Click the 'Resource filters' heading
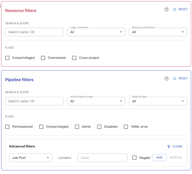Viewport: 192px width, 174px height. [21, 11]
